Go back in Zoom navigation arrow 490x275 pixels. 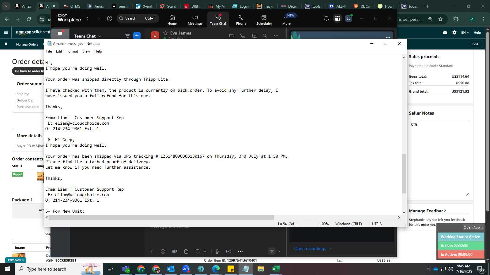(x=88, y=18)
